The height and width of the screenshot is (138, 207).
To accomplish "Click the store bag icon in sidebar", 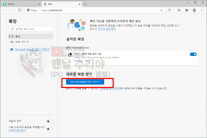I will click(12, 49).
